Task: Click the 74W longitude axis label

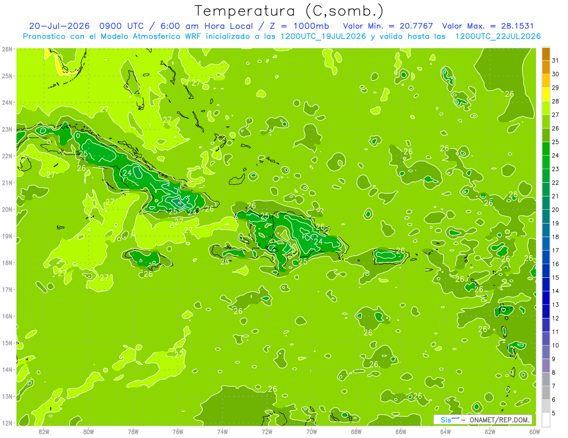Action: (222, 431)
